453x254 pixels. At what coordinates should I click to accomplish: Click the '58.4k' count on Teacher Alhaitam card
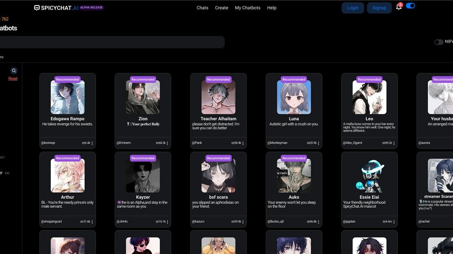[x=238, y=143]
